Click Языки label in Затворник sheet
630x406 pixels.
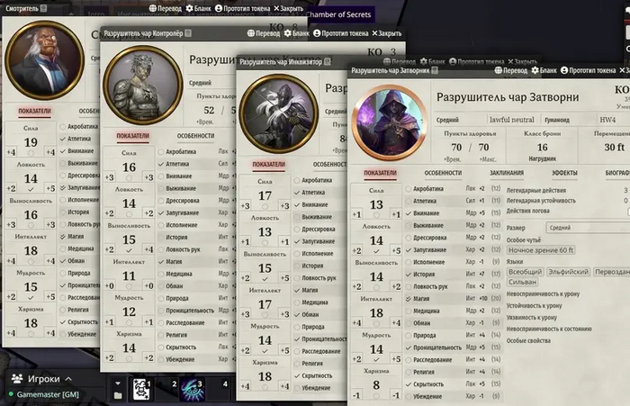point(515,261)
